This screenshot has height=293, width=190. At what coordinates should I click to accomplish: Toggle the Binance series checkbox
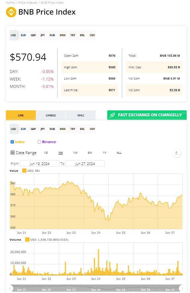[x=39, y=142]
